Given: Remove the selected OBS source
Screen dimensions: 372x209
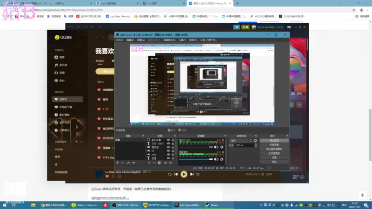Looking at the screenshot, I should pyautogui.click(x=154, y=163).
